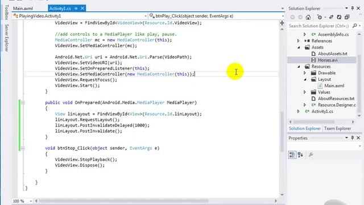Screen dimensions: 364x205
Task: Select the Categorized view icon in Properties
Action: [292, 154]
